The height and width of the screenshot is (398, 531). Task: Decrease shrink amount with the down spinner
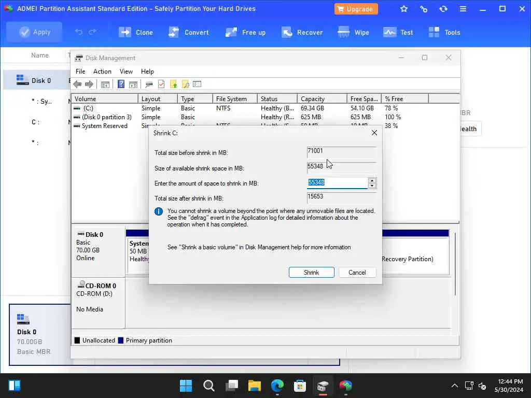coord(372,186)
